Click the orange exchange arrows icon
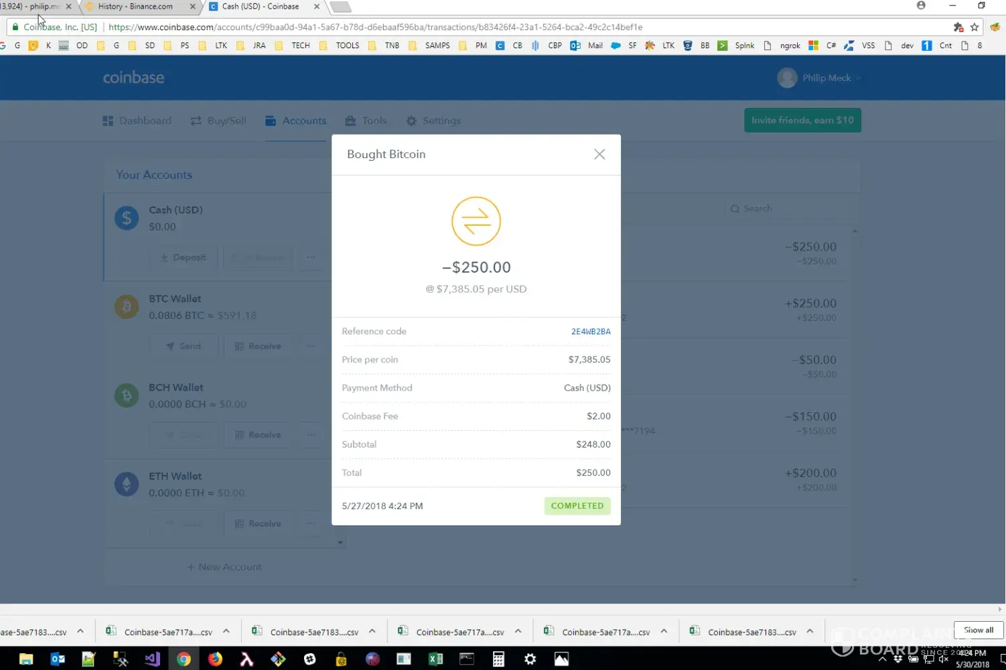 pos(476,221)
